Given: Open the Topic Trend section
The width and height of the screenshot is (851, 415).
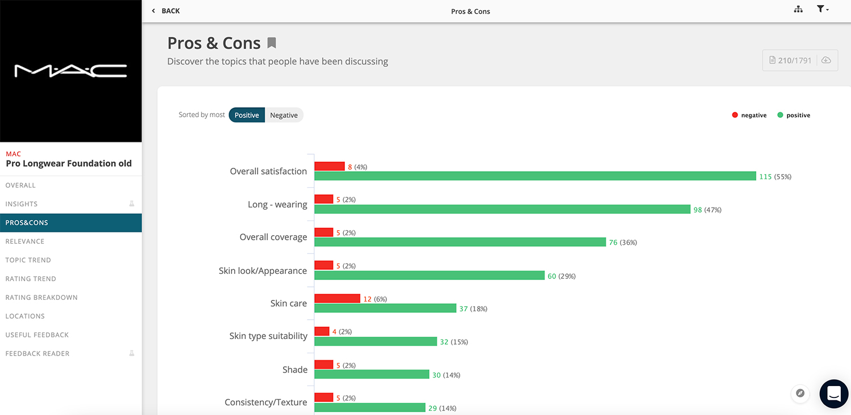Looking at the screenshot, I should point(28,260).
